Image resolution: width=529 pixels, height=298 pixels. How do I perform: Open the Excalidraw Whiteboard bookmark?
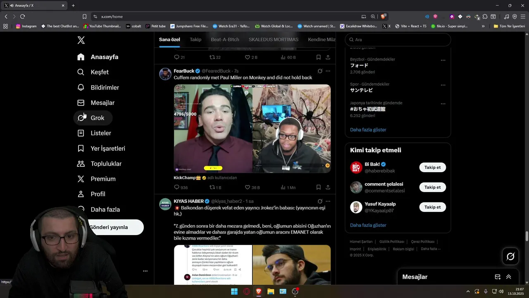[x=358, y=26]
